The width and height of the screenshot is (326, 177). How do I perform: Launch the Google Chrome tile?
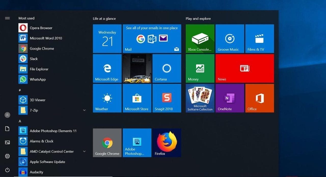107,143
